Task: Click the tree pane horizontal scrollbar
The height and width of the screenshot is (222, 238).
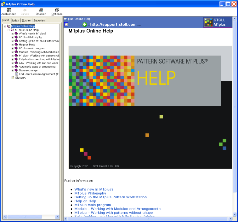Action: pyautogui.click(x=31, y=217)
